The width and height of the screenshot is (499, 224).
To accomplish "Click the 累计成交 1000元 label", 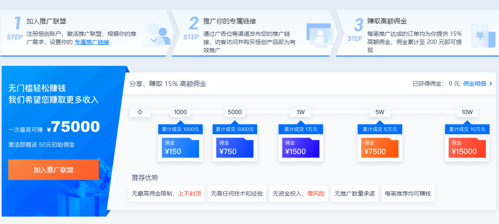I will point(180,129).
